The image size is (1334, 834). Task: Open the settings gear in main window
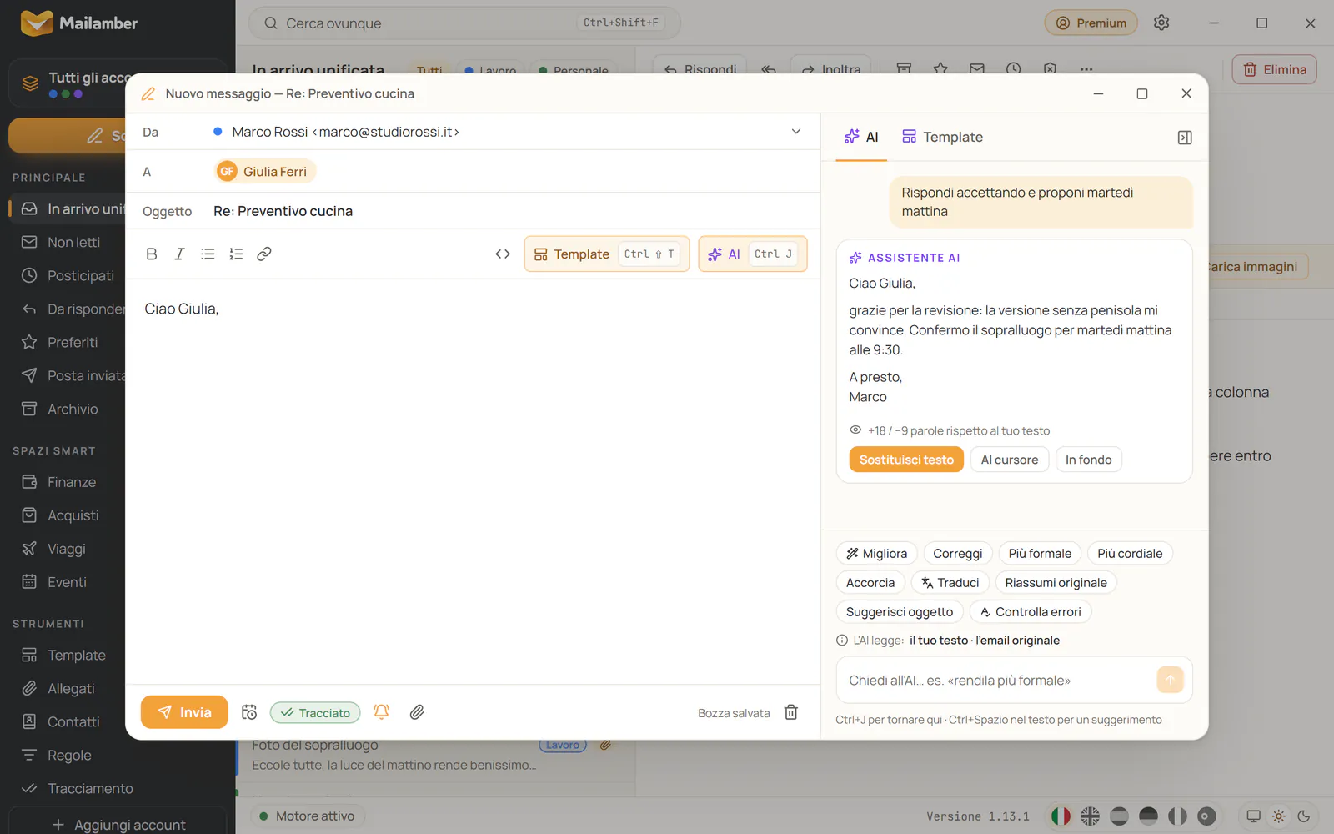pos(1161,23)
